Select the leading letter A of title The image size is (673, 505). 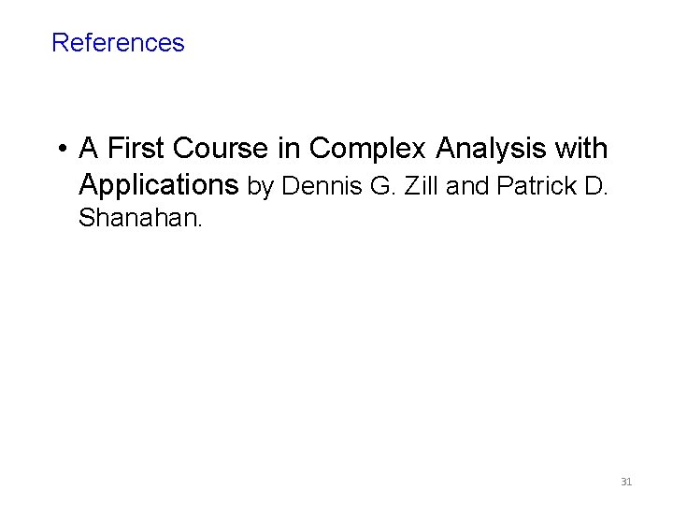click(89, 148)
